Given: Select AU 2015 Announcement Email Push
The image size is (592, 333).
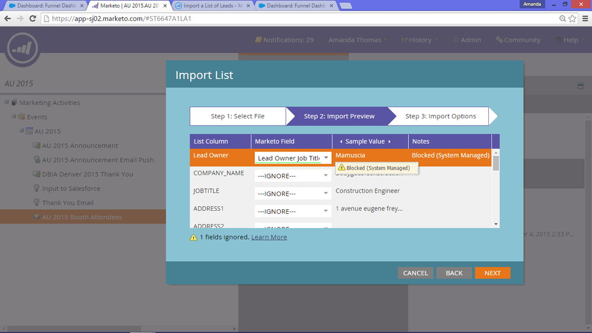Looking at the screenshot, I should tap(98, 160).
